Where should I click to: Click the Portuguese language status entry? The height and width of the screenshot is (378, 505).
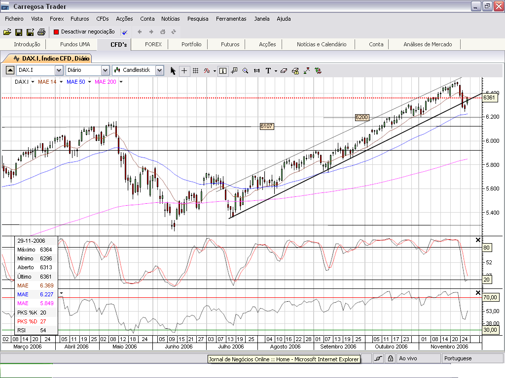pos(472,358)
